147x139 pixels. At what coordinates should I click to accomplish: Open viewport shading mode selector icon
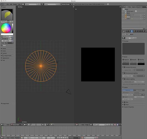pyautogui.click(x=25, y=125)
